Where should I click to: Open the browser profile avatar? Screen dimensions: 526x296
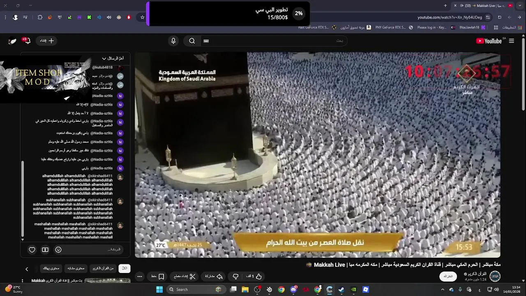15,17
